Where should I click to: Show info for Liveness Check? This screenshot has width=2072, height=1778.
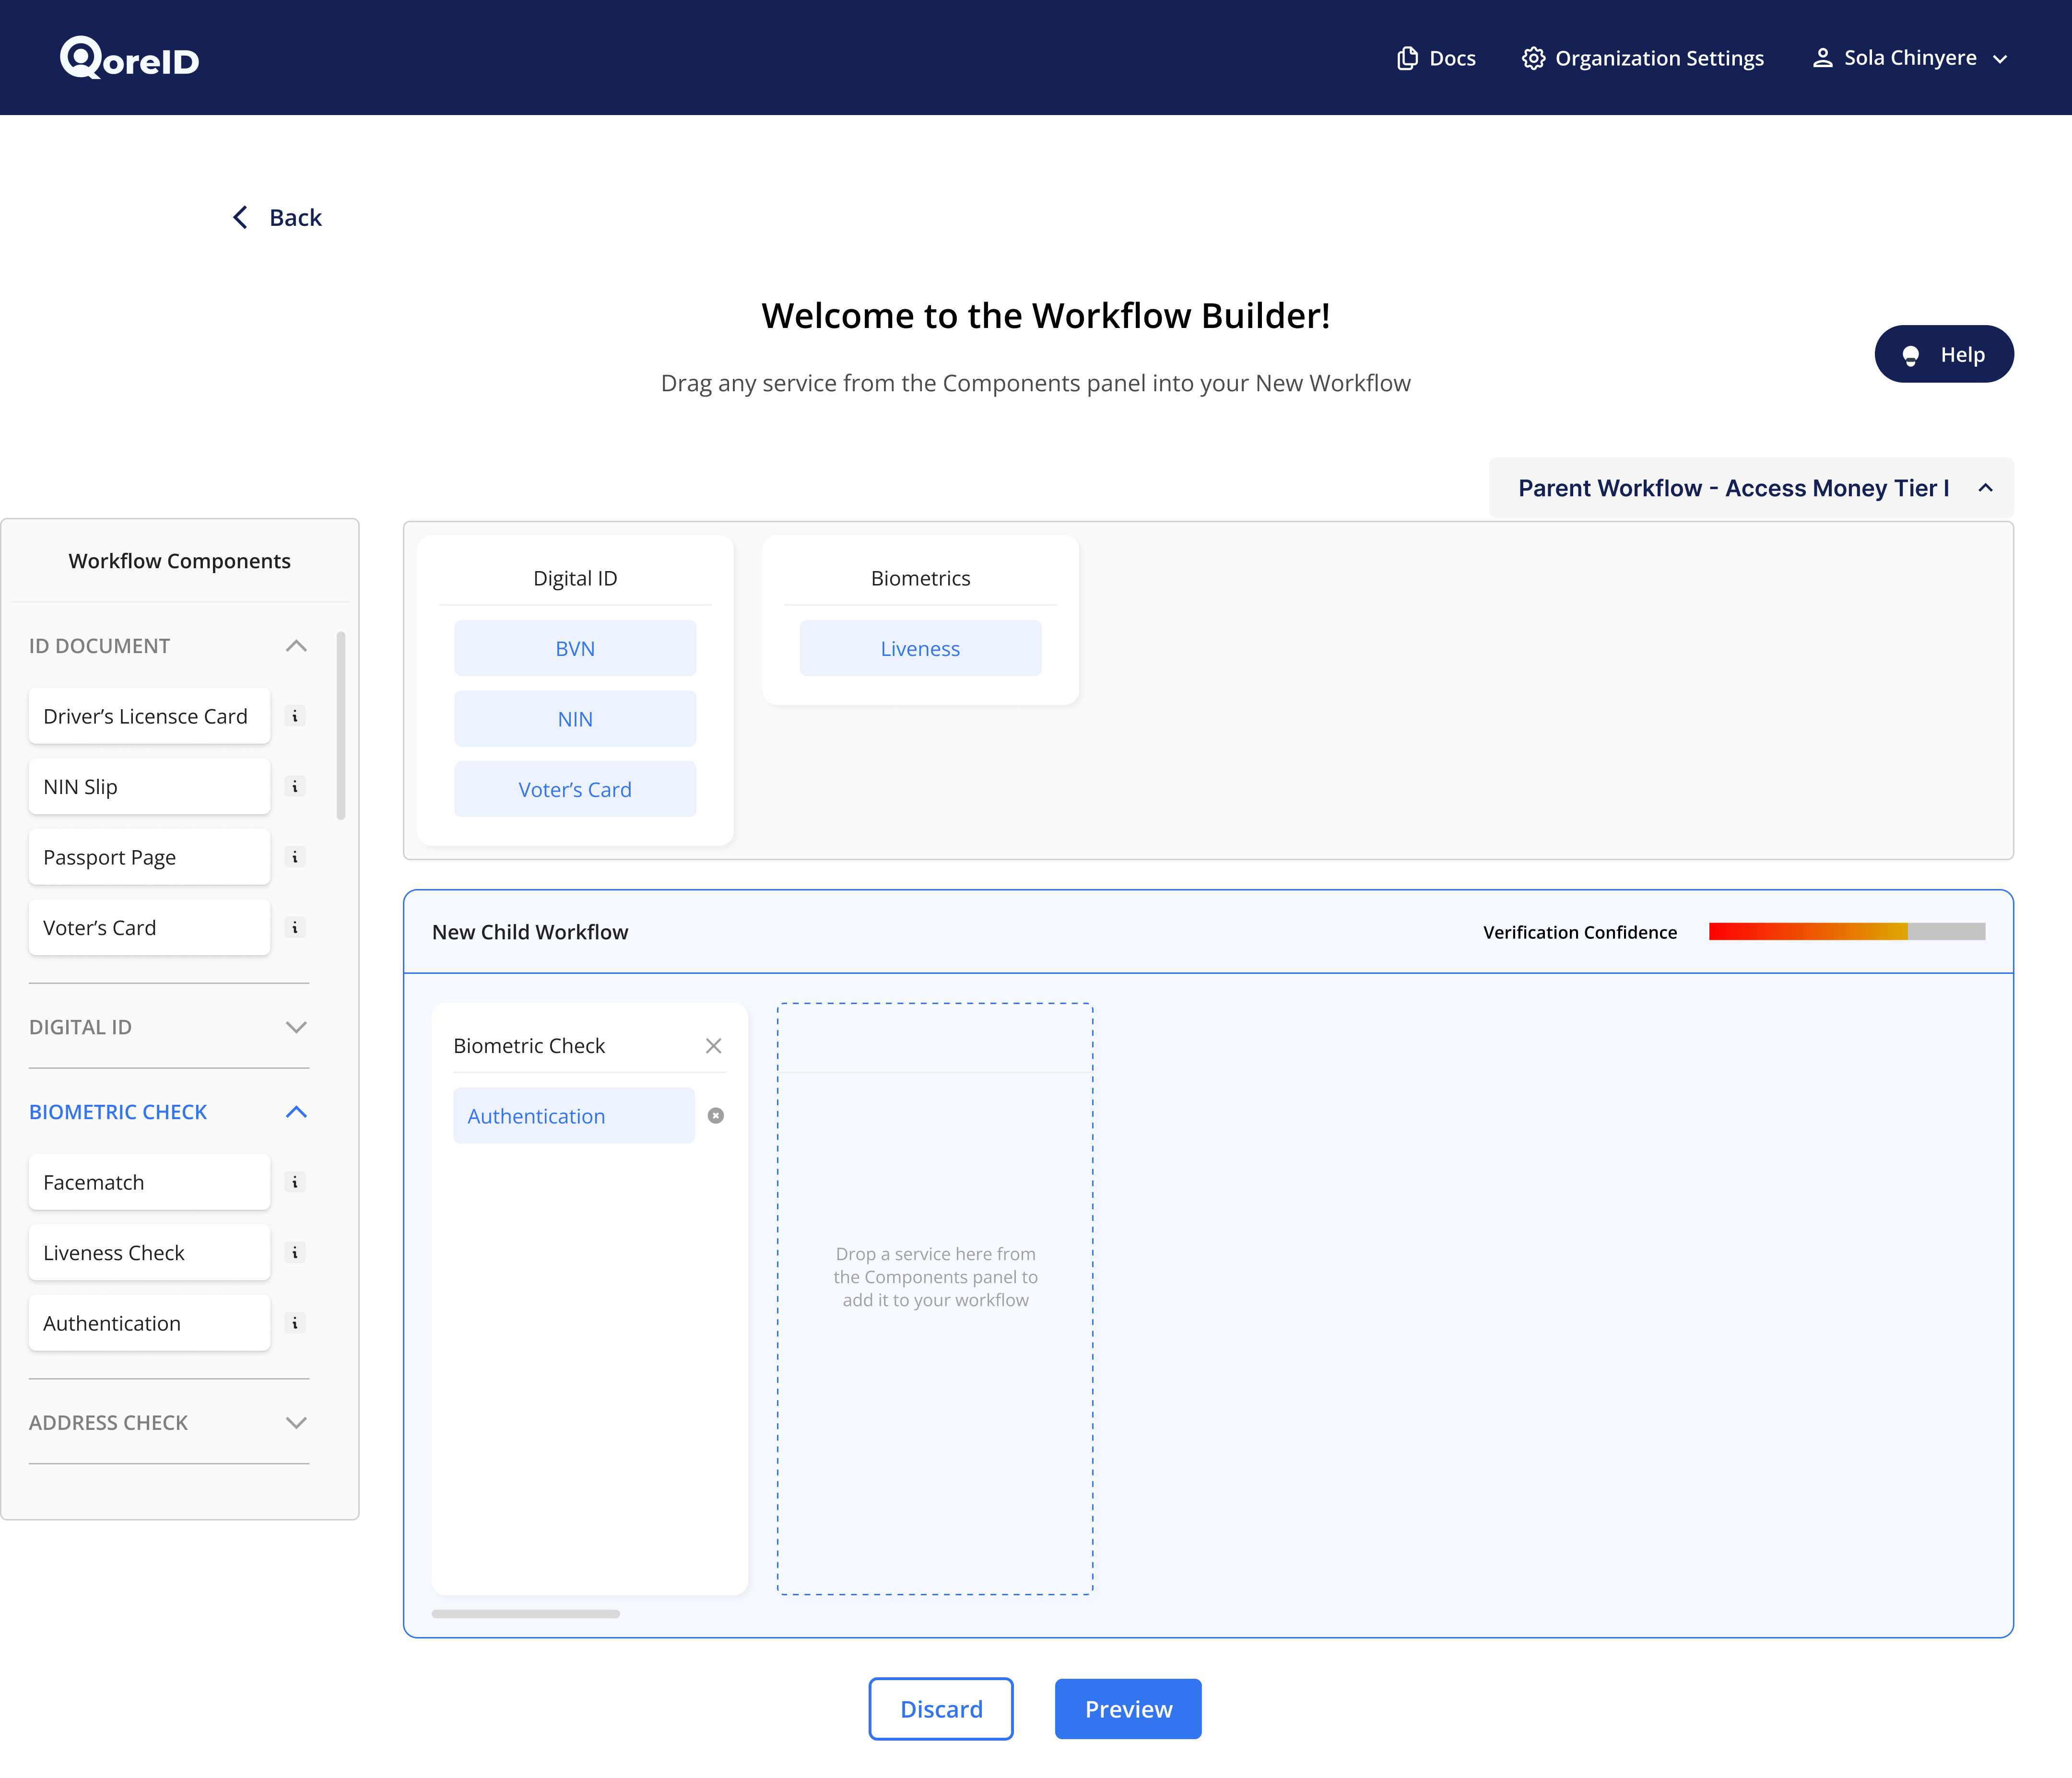pos(295,1252)
